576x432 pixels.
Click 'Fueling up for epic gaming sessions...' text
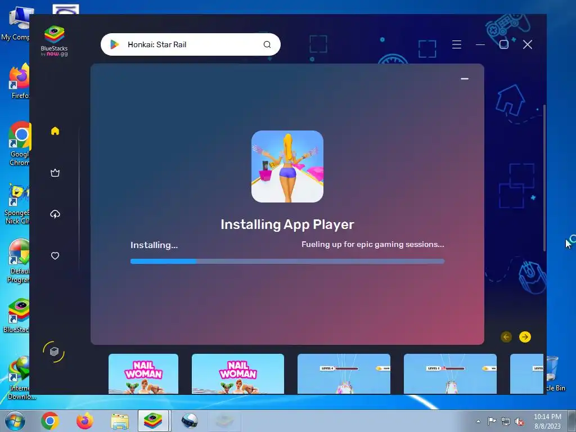point(373,244)
